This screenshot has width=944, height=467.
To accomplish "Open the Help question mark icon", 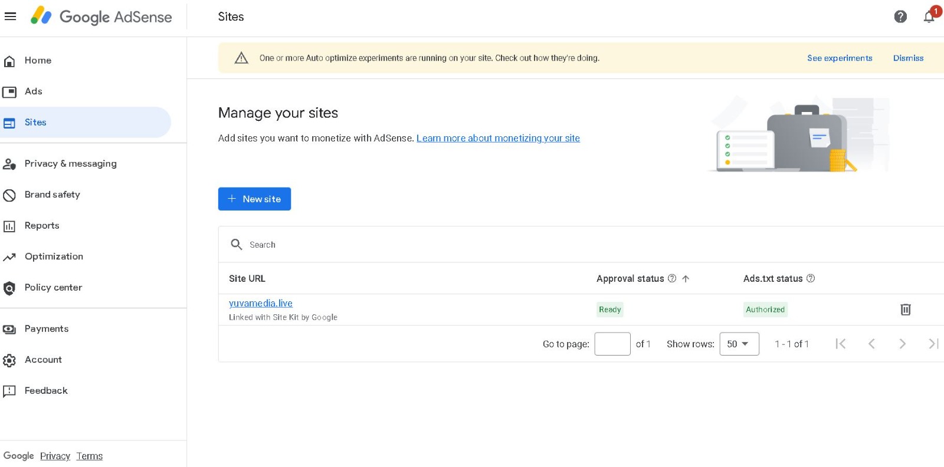I will [x=900, y=17].
